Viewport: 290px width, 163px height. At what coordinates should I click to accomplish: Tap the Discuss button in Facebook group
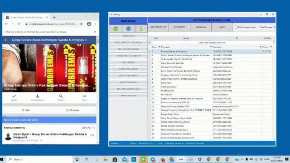72,110
